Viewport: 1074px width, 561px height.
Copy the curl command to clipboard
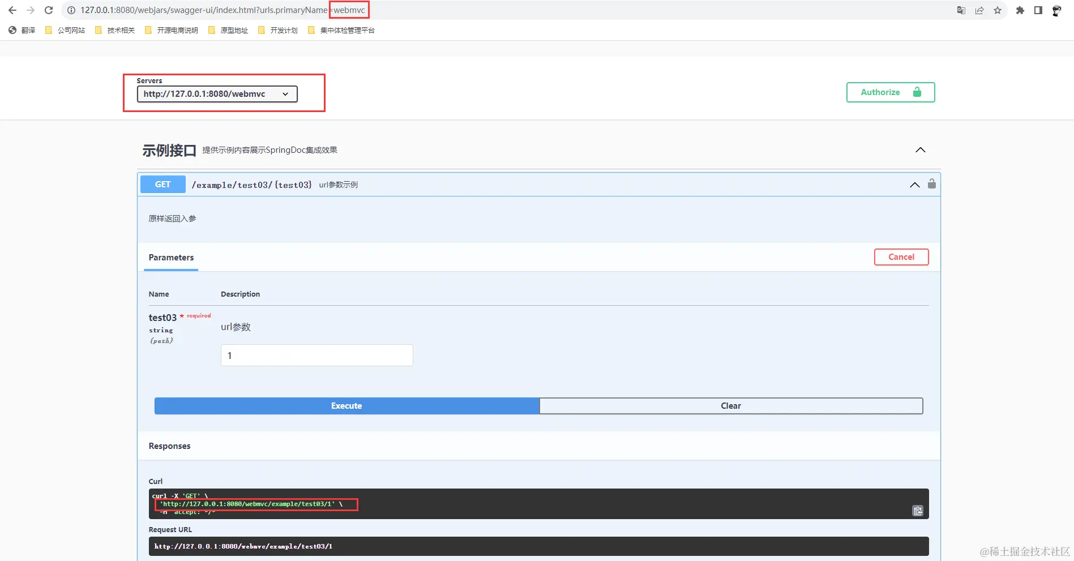pyautogui.click(x=918, y=511)
